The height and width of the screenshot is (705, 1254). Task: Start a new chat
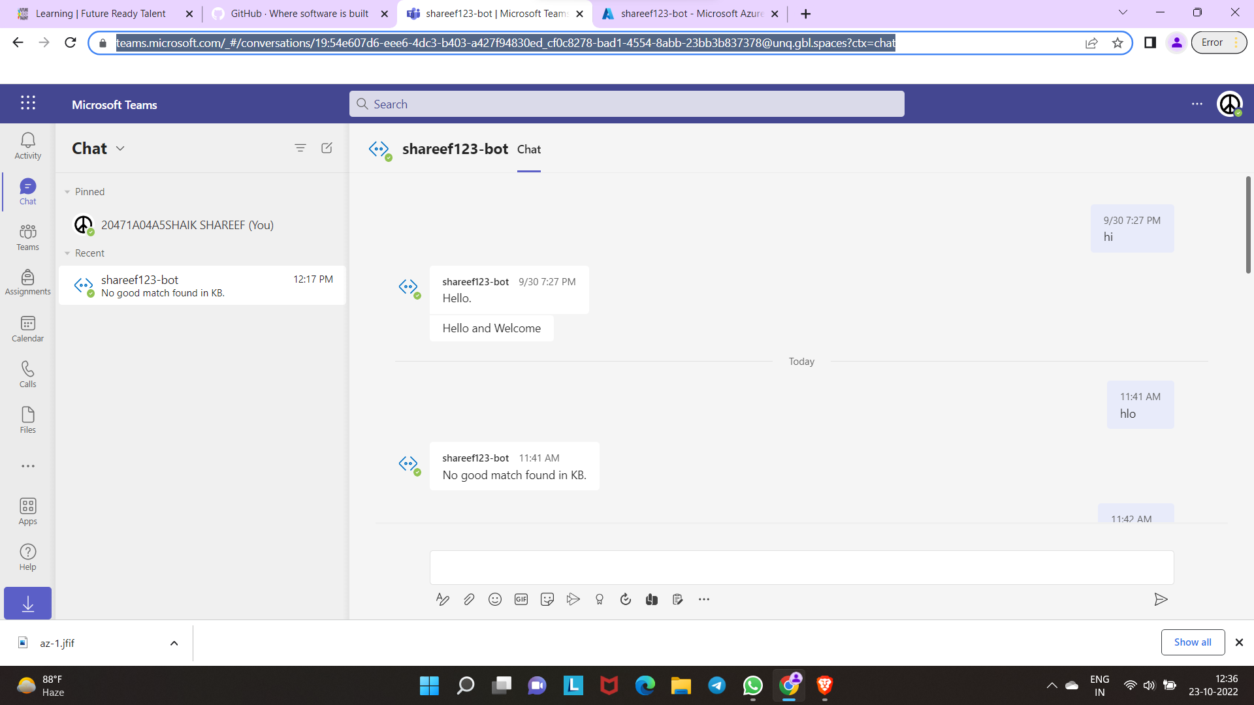tap(327, 148)
